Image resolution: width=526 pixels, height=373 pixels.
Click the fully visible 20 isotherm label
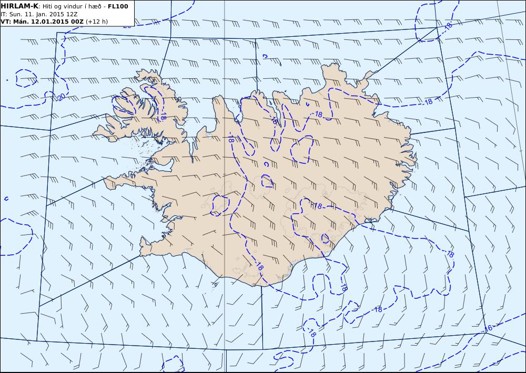click(62, 97)
